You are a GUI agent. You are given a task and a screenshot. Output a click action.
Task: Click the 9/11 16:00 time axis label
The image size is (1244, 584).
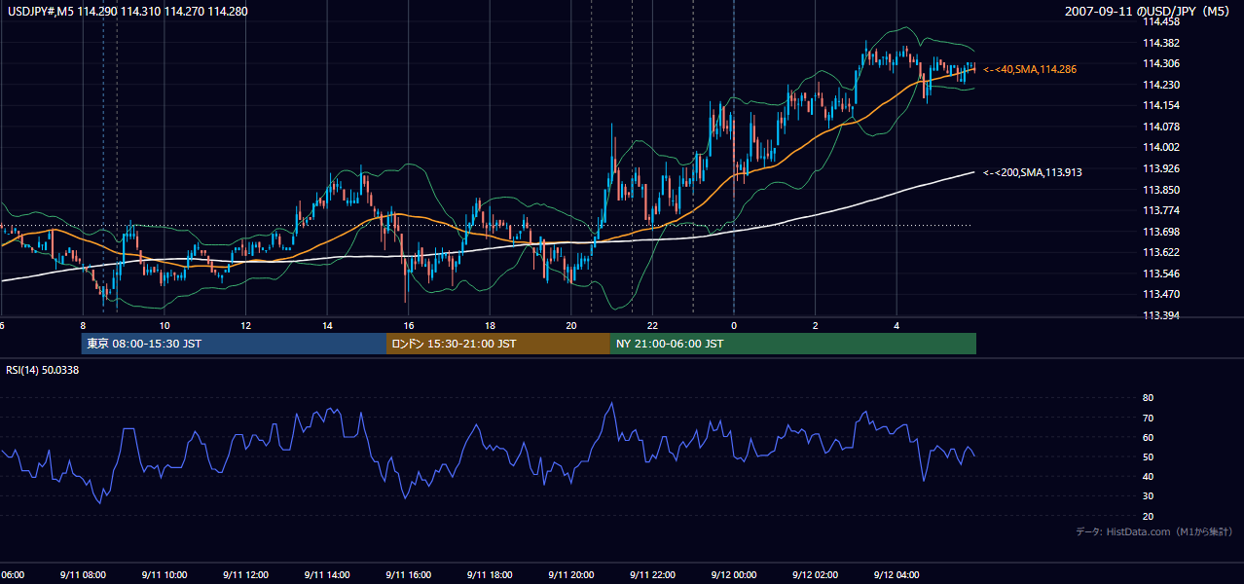pos(409,575)
